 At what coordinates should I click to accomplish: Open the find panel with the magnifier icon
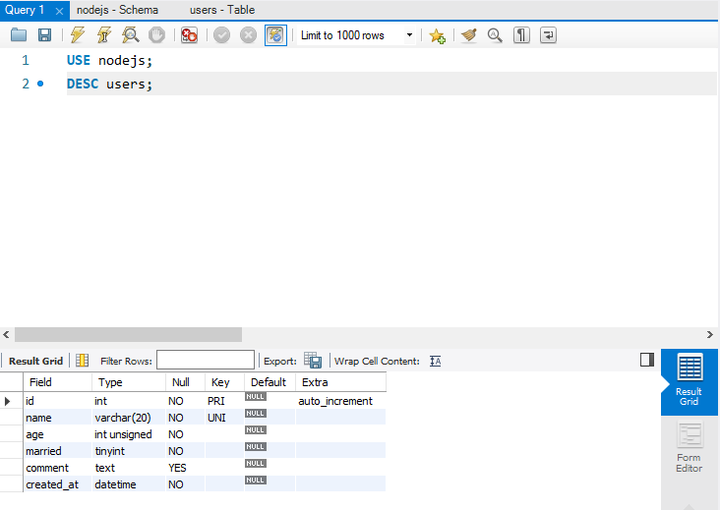coord(495,34)
